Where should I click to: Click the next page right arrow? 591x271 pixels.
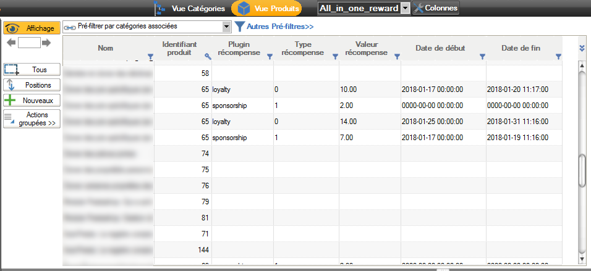tap(46, 43)
